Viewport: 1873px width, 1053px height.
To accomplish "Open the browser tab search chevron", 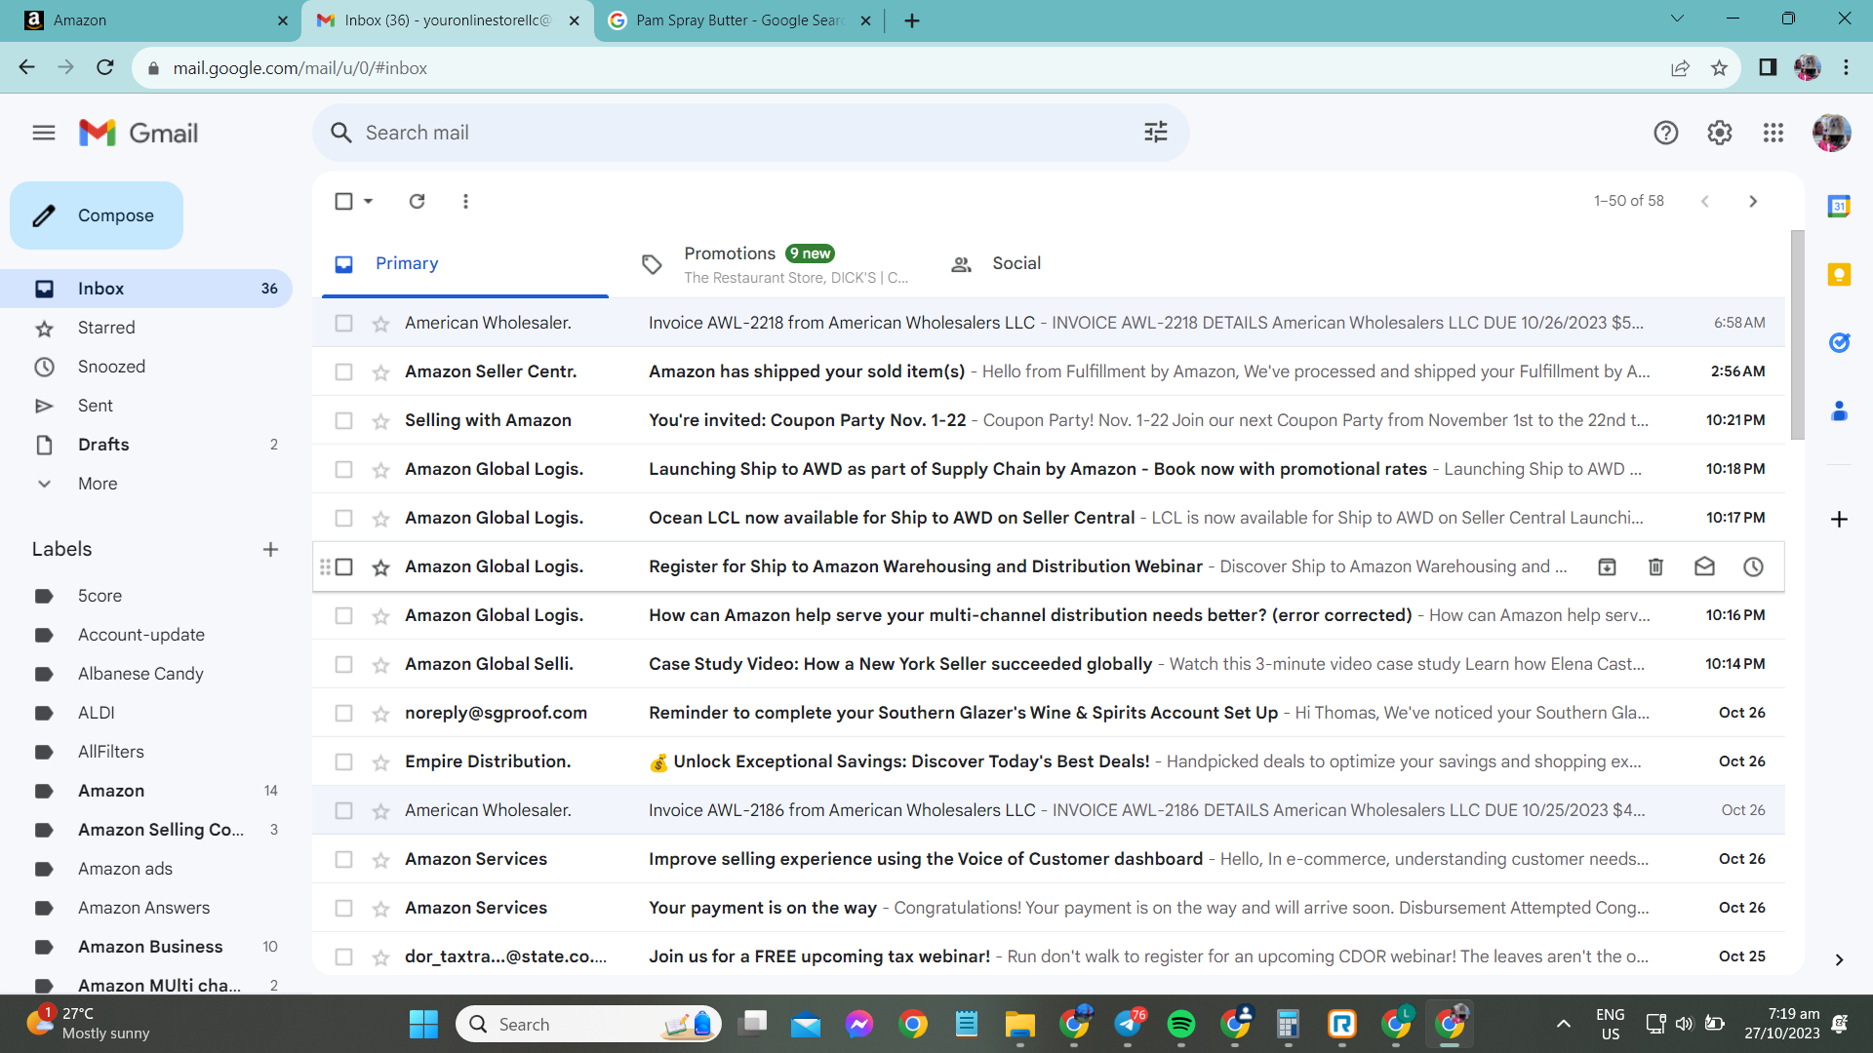I will (x=1677, y=19).
